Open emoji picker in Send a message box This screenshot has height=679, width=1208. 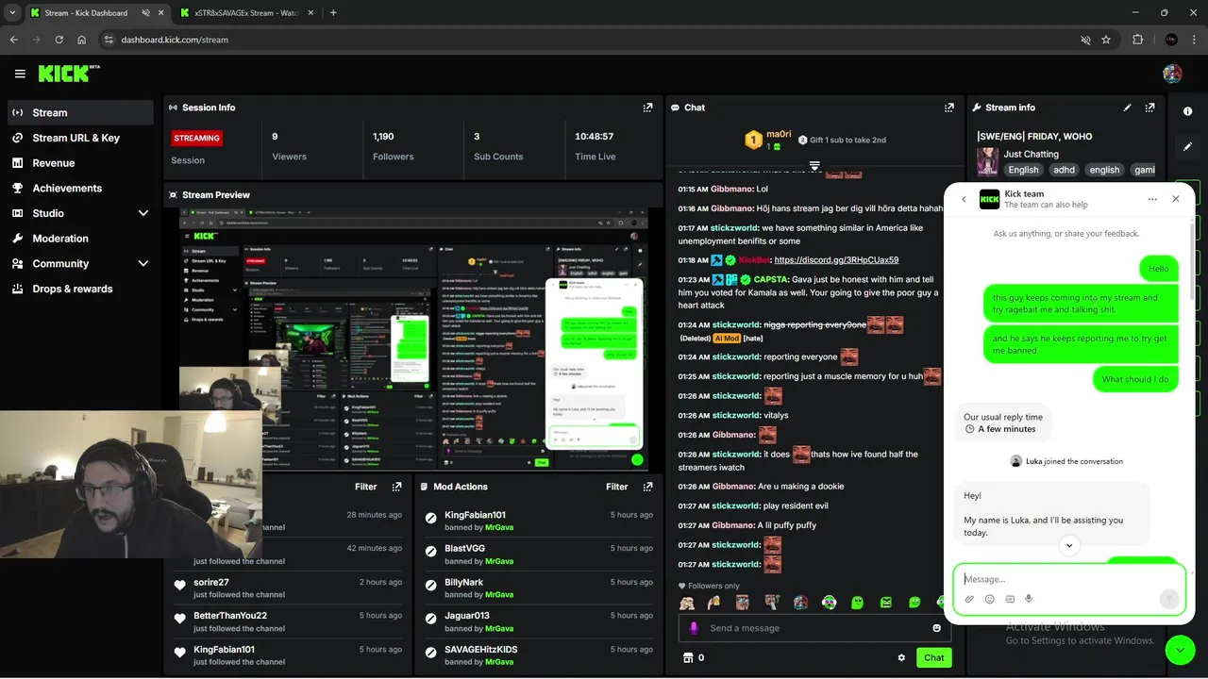tap(937, 628)
